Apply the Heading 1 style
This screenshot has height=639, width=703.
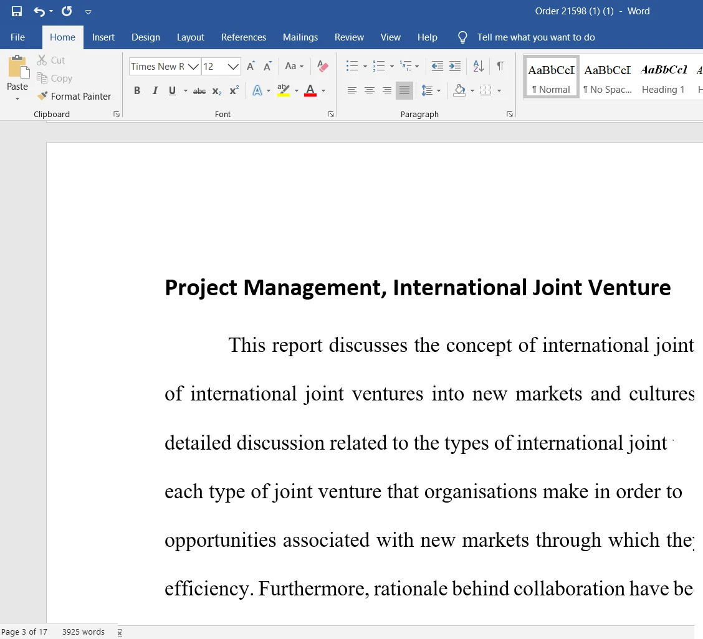663,77
